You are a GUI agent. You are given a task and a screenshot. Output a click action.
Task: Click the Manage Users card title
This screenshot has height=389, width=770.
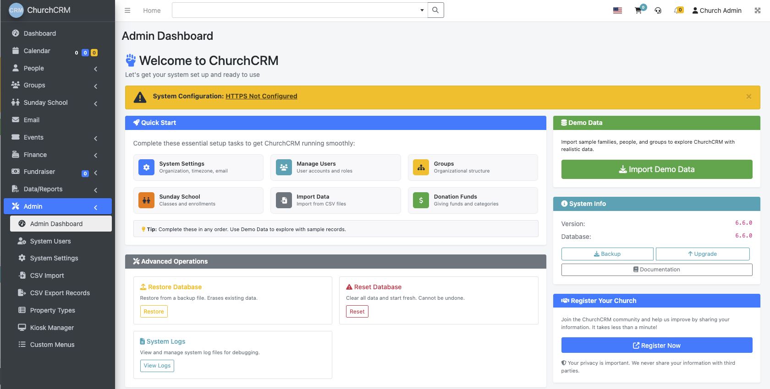[316, 164]
